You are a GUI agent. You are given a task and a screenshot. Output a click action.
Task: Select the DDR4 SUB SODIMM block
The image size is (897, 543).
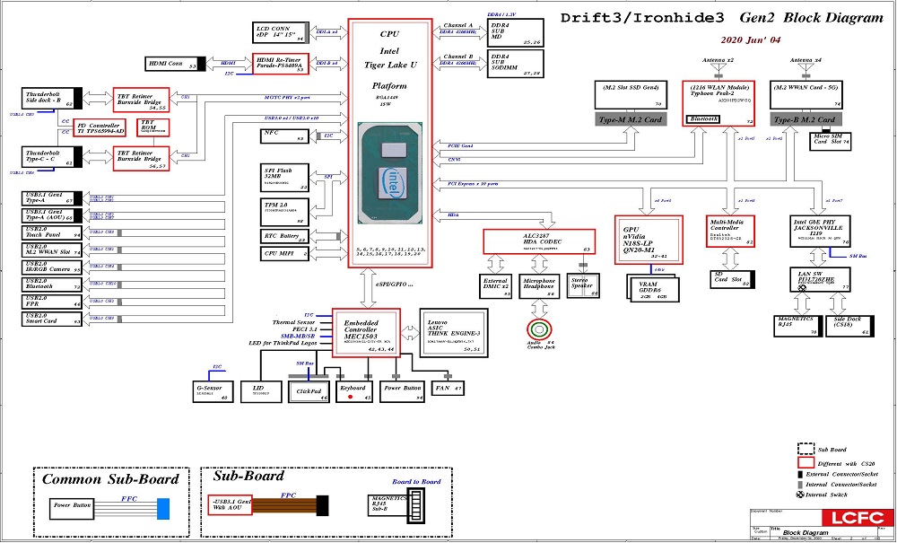tap(515, 64)
